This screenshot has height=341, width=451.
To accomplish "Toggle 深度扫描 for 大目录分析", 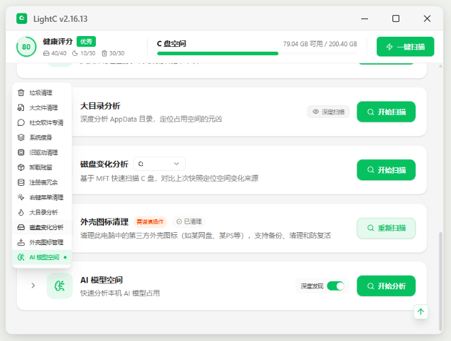I will [x=329, y=112].
